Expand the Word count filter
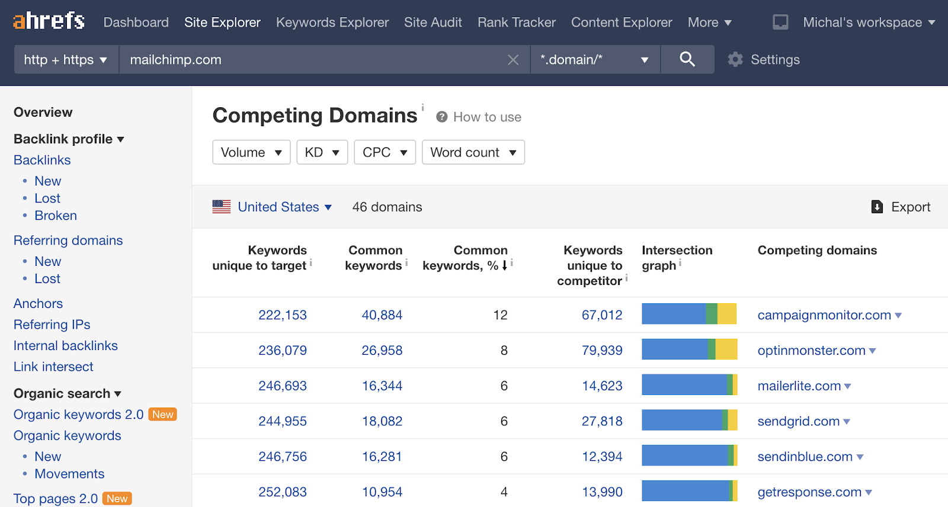Screen dimensions: 948x507 (473, 152)
